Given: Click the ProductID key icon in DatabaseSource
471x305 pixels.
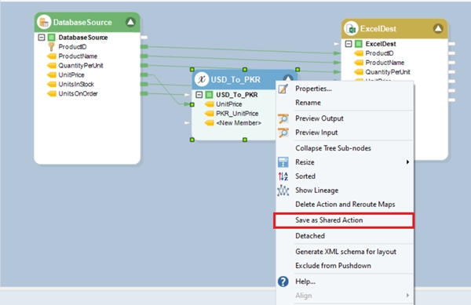Looking at the screenshot, I should 51,47.
